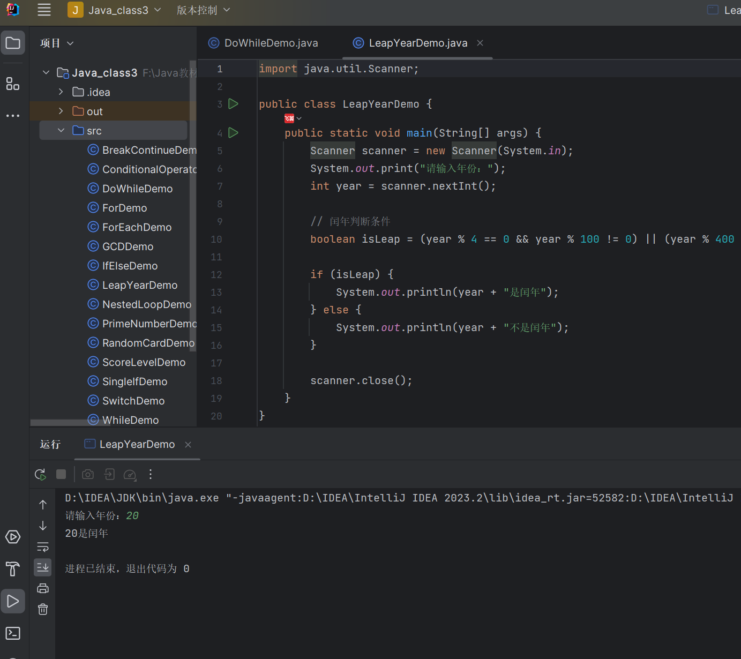Collapse the src folder
This screenshot has width=741, height=659.
[x=61, y=131]
